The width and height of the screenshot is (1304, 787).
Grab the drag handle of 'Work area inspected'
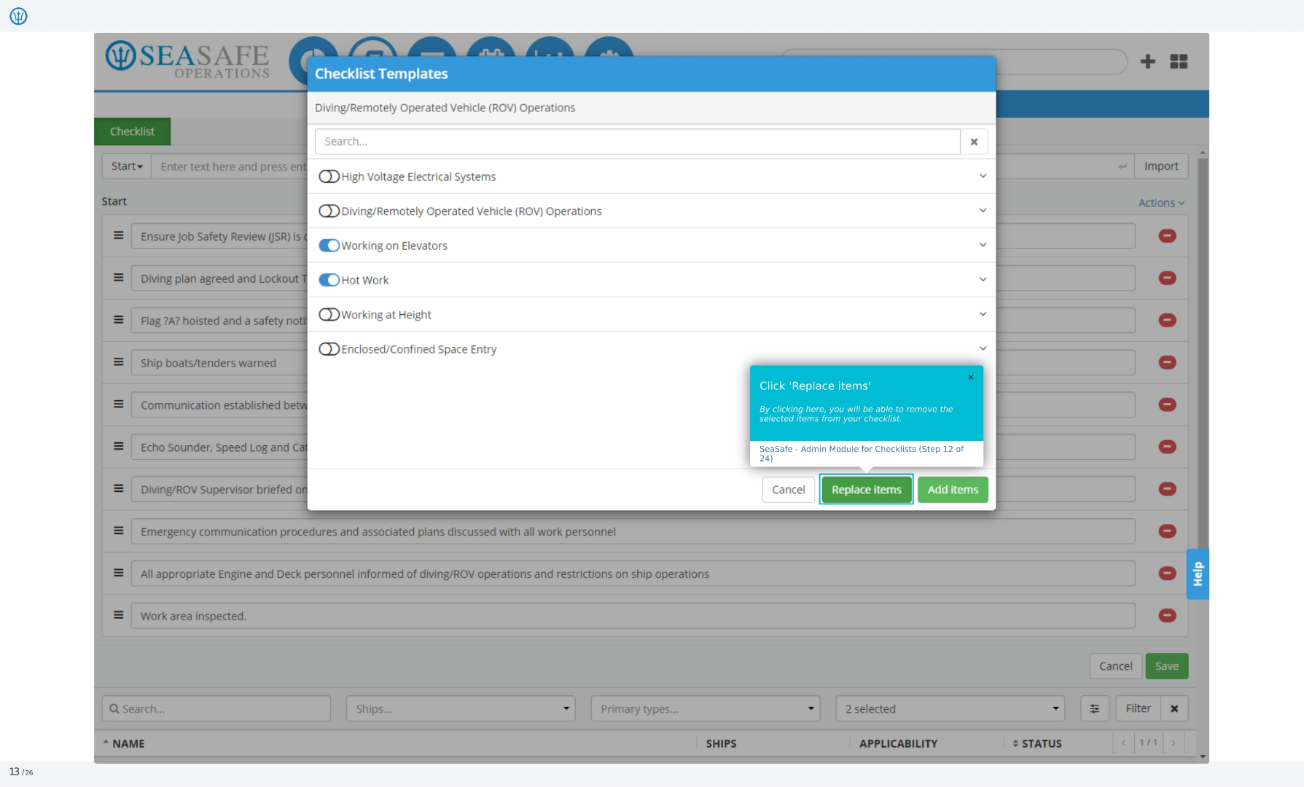[x=118, y=615]
